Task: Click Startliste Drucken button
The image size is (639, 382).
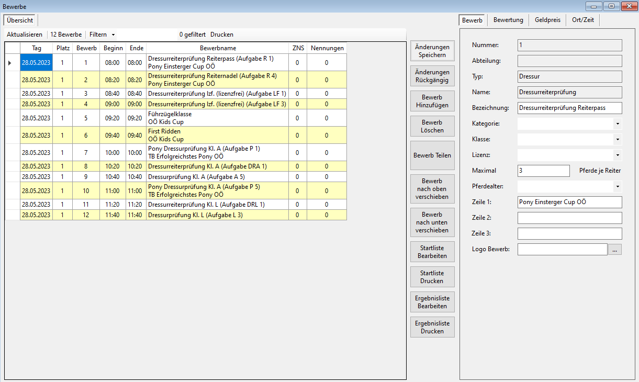Action: [432, 277]
